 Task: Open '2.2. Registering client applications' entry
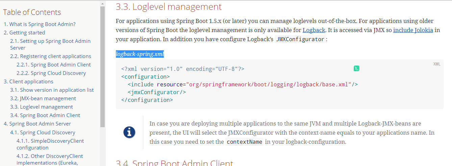click(x=51, y=56)
